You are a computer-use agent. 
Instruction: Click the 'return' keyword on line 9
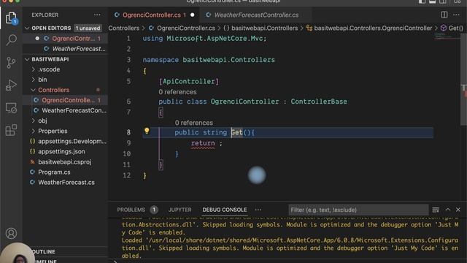203,143
